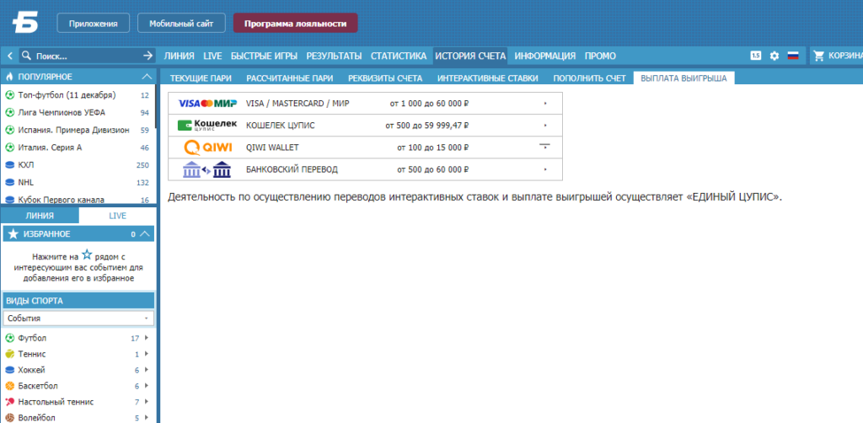Expand the Футбол sport arrow
This screenshot has height=423, width=863.
click(147, 338)
